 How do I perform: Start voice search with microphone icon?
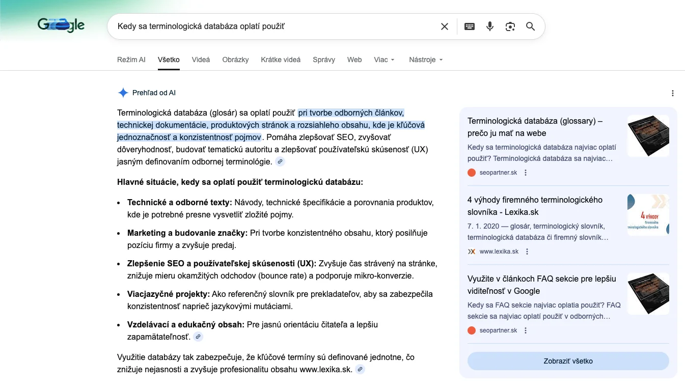coord(490,26)
